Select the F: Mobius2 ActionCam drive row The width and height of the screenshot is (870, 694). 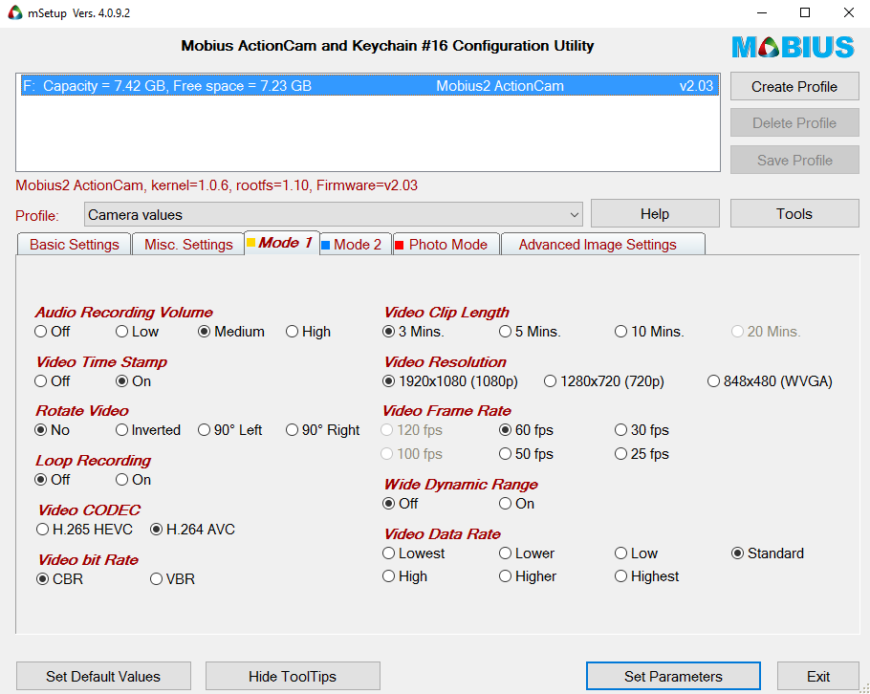coord(369,86)
